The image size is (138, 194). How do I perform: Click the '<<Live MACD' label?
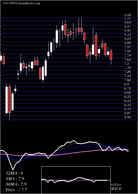(x=116, y=187)
